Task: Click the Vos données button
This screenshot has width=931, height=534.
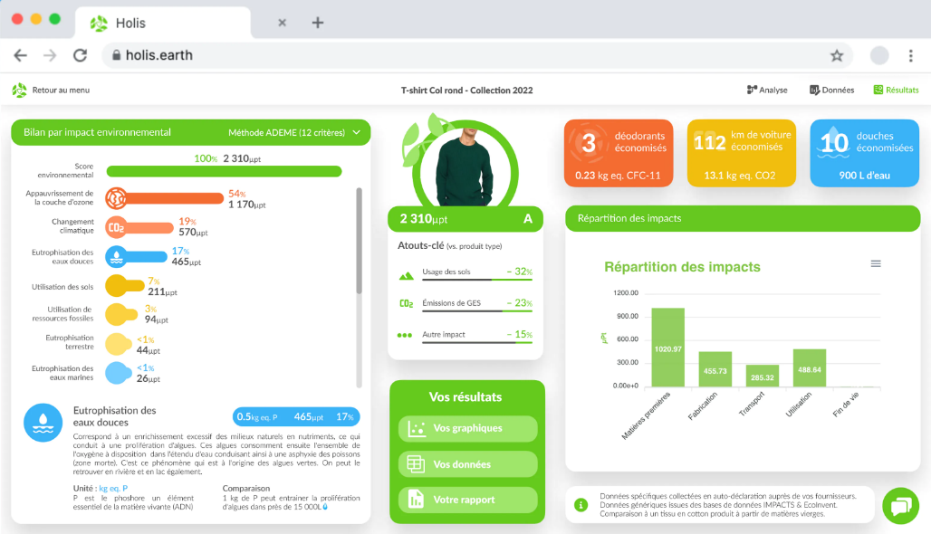Action: pos(467,464)
